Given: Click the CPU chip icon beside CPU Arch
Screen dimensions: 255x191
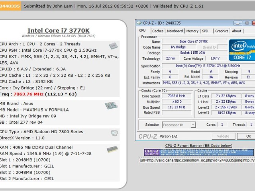Looking at the screenshot, I should (113, 46).
